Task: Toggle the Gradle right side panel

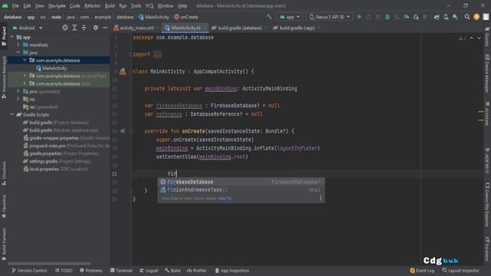Action: point(487,36)
